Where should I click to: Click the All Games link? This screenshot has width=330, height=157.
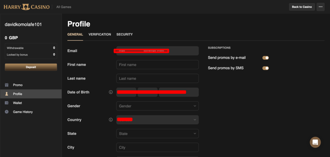coord(64,7)
